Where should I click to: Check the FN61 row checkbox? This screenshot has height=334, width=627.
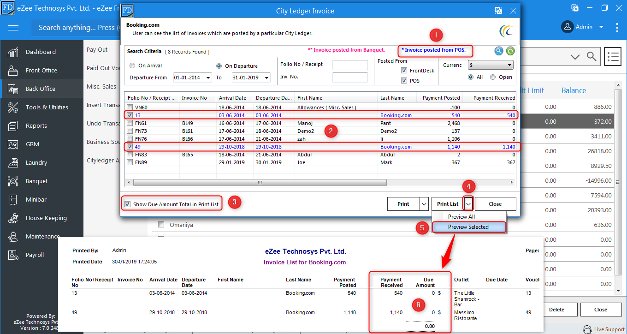pos(130,123)
